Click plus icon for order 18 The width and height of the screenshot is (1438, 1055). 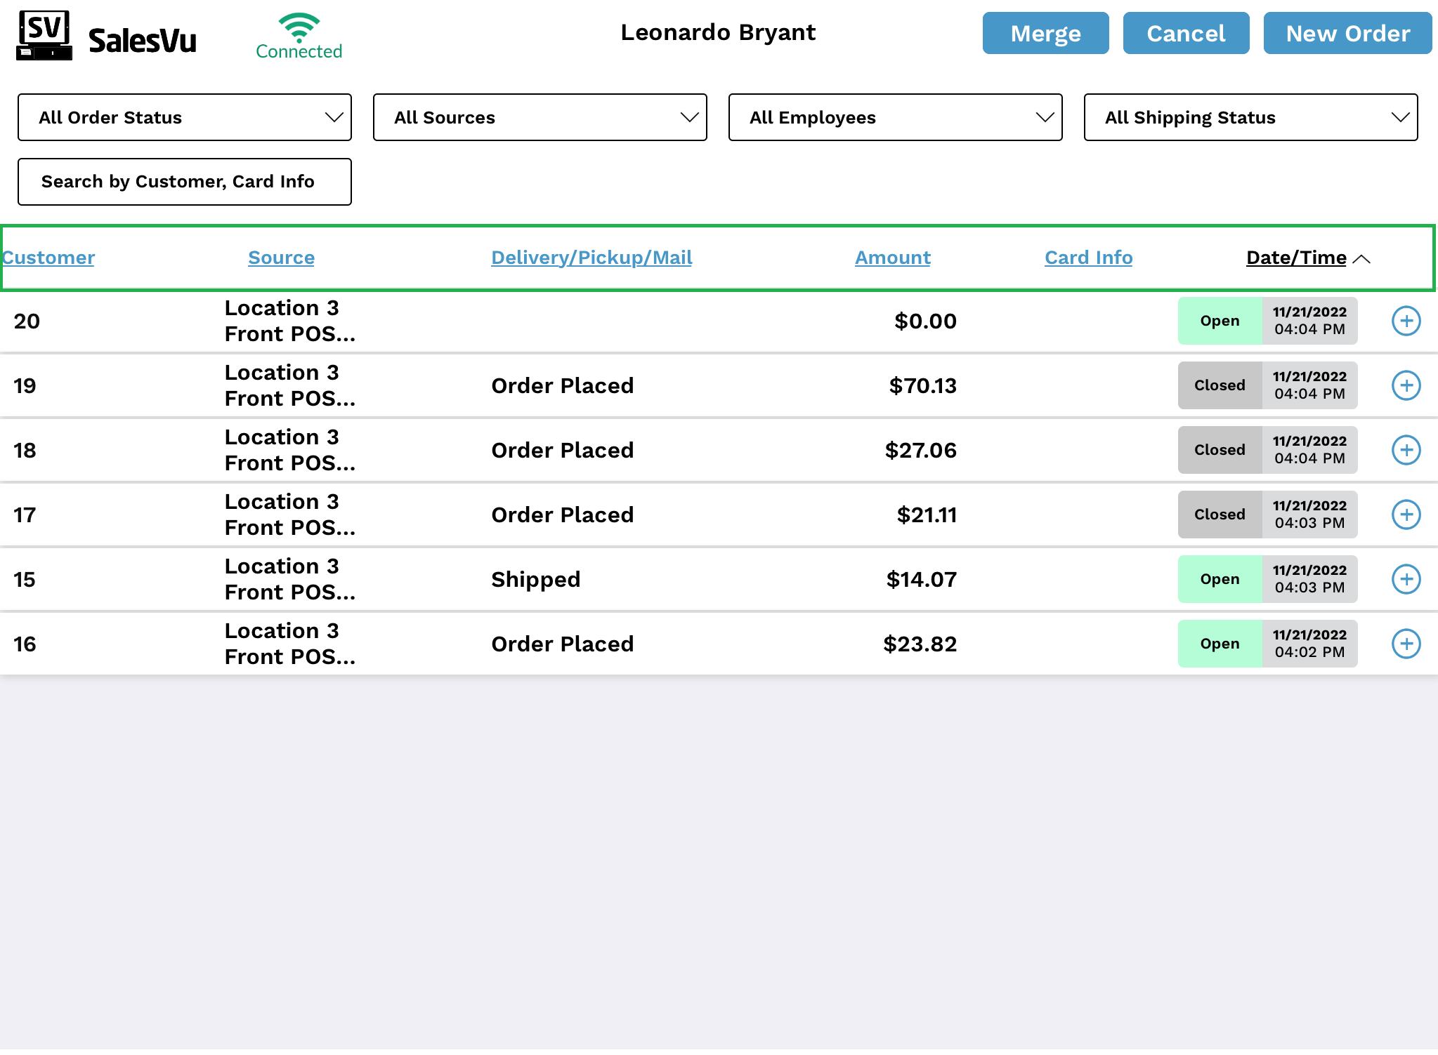[x=1406, y=450]
